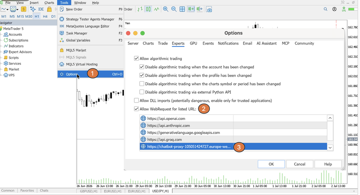Select Options in the Tools menu
This screenshot has height=195, width=360.
[x=90, y=74]
